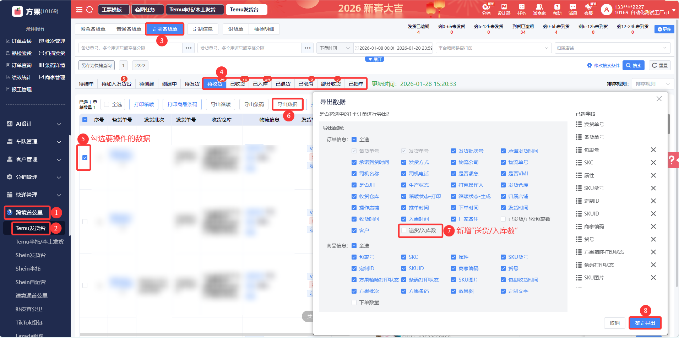679x338 pixels.
Task: Click the 方果 logo icon
Action: [x=17, y=11]
